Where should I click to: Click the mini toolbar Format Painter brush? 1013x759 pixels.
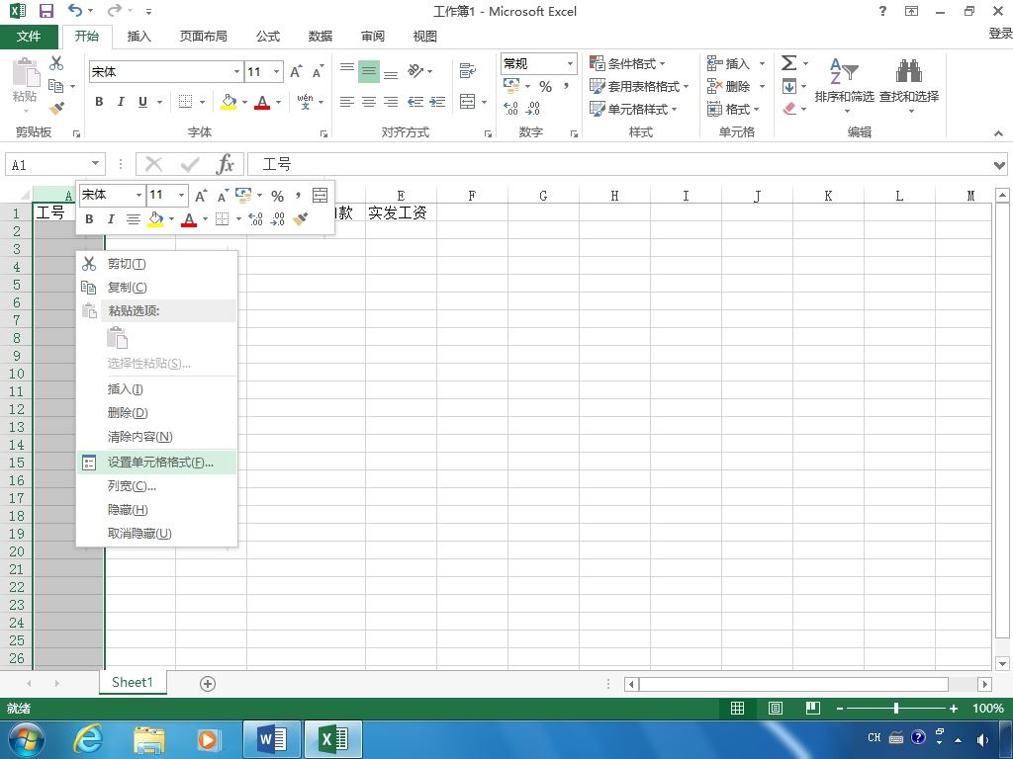pos(301,219)
